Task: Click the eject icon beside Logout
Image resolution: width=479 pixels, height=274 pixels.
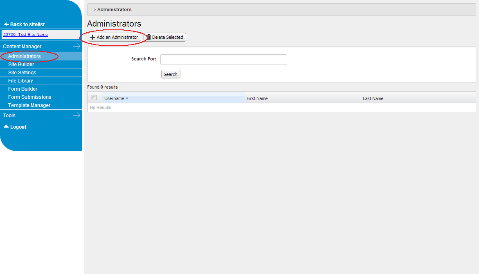Action: tap(6, 127)
